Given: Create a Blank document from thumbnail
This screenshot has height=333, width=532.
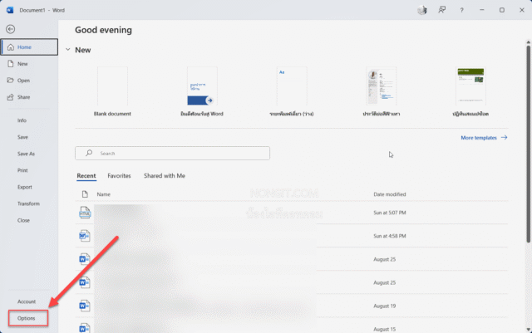Looking at the screenshot, I should coord(112,86).
